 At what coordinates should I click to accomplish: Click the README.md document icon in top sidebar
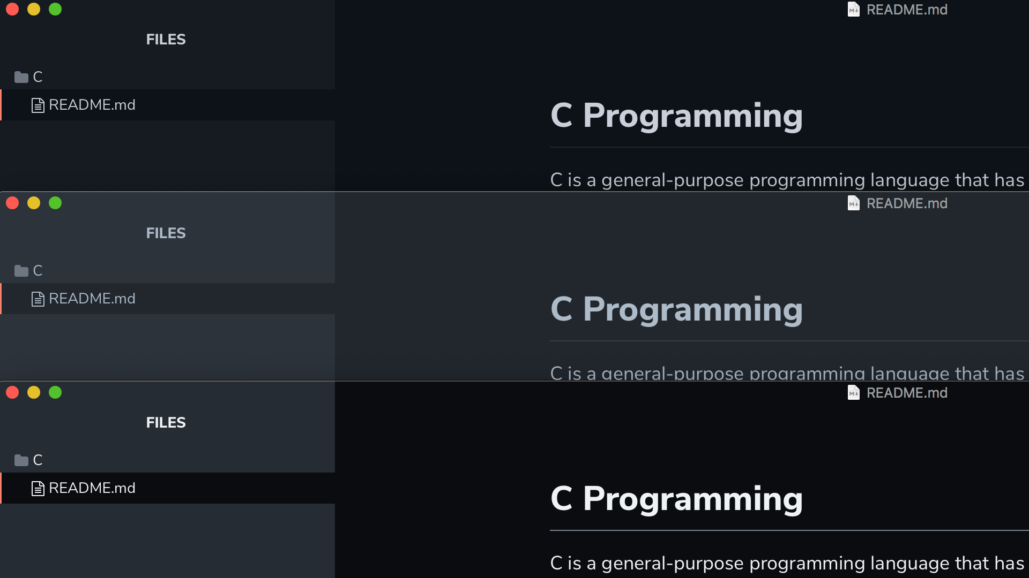(38, 105)
